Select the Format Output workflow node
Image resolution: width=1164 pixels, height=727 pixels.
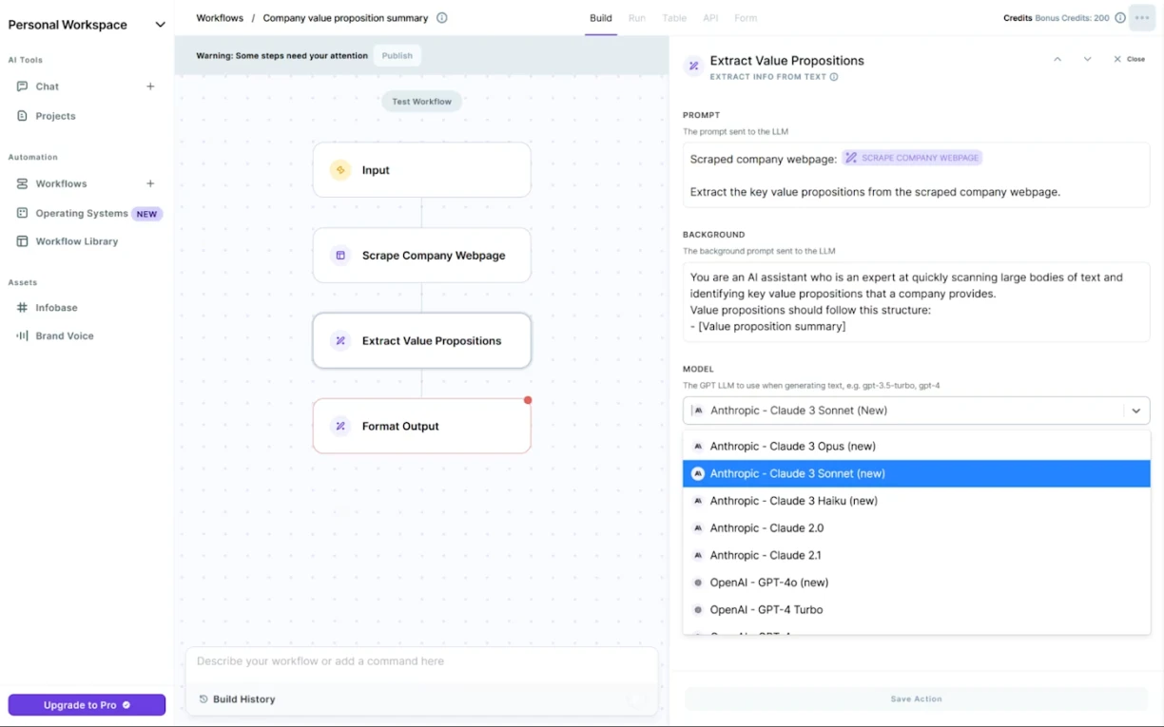coord(421,427)
